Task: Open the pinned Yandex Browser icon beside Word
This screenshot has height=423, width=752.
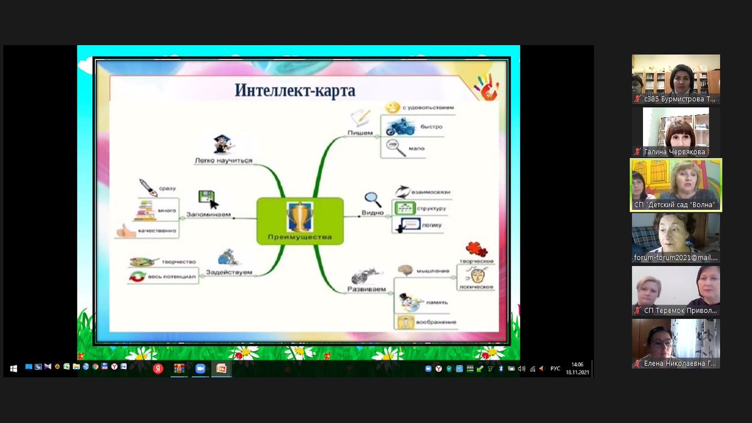Action: (114, 367)
